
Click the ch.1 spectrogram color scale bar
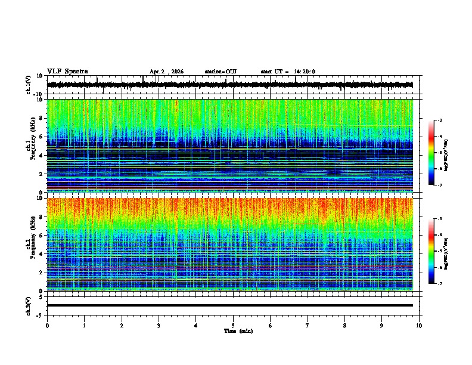[431, 153]
